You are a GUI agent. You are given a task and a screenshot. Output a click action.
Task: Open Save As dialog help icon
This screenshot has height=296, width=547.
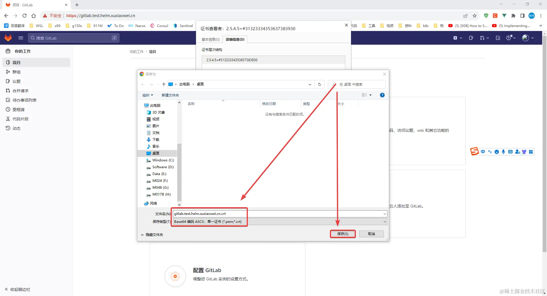click(x=382, y=95)
